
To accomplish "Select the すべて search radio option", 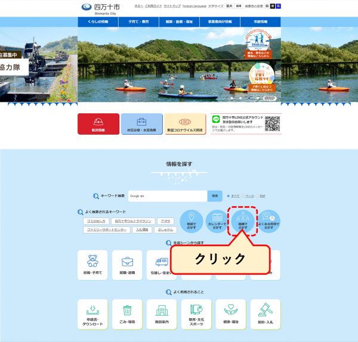I will (x=228, y=195).
